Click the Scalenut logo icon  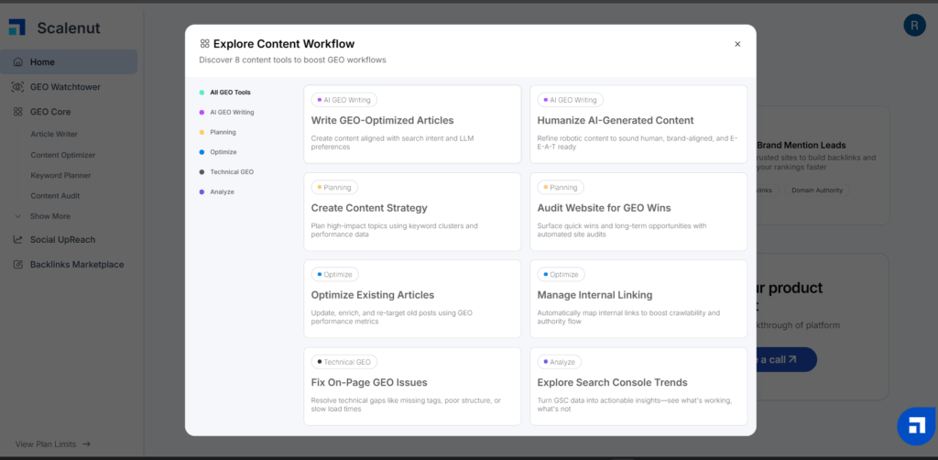tap(16, 27)
